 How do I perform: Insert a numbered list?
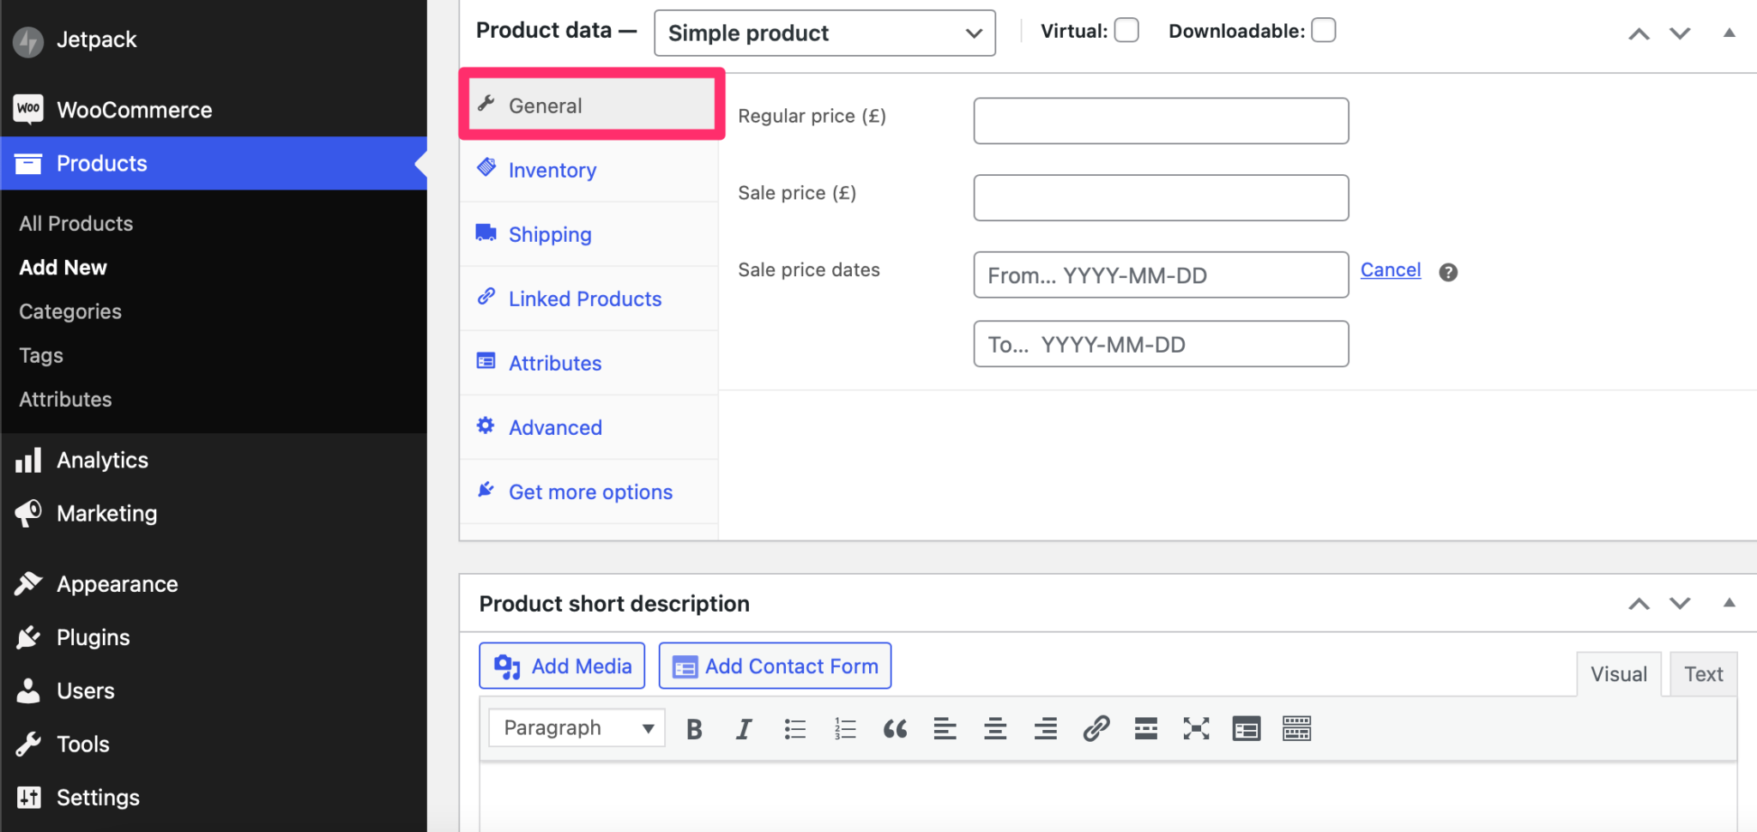(x=843, y=727)
